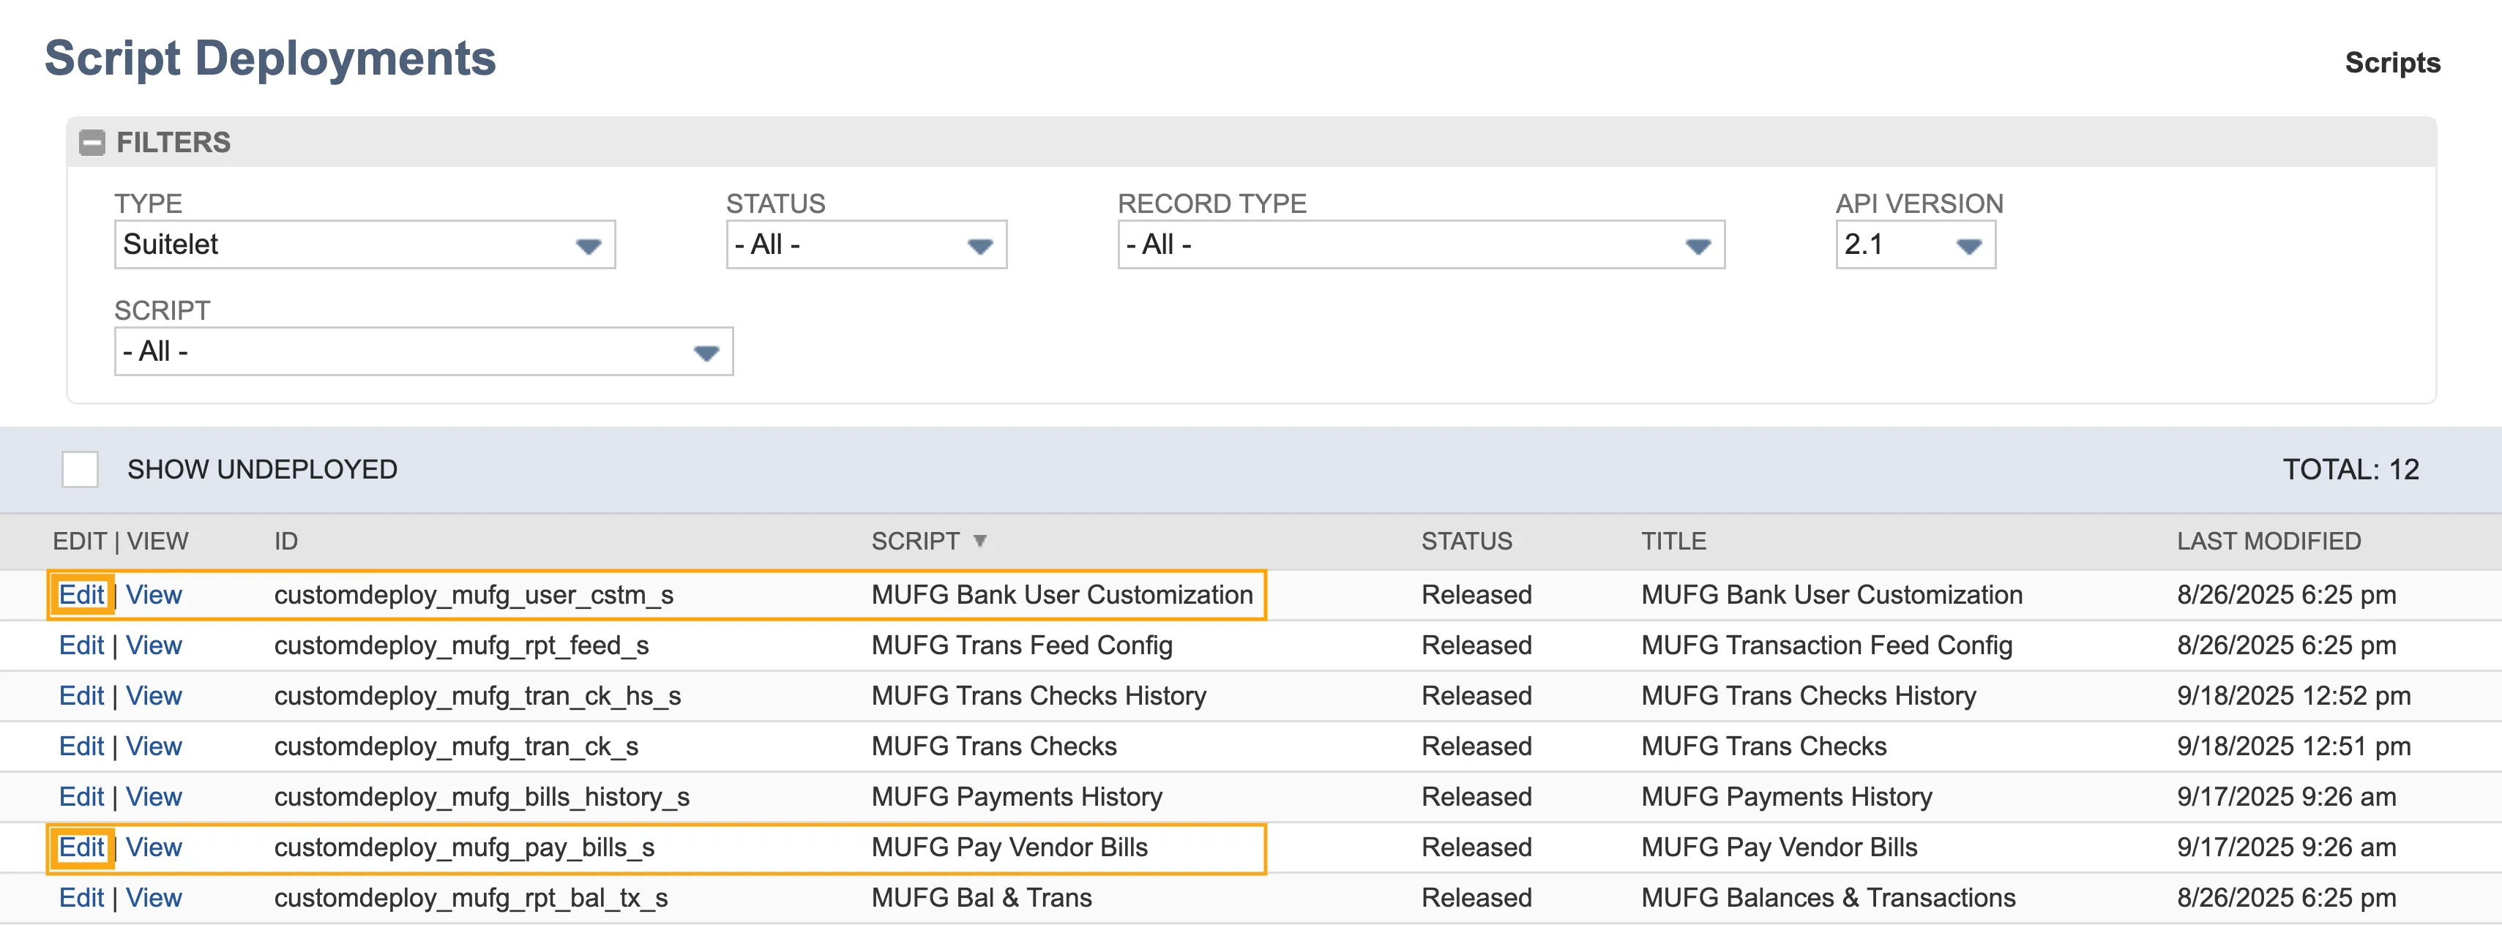Click script name MUFG Trans Checks History

click(1038, 696)
